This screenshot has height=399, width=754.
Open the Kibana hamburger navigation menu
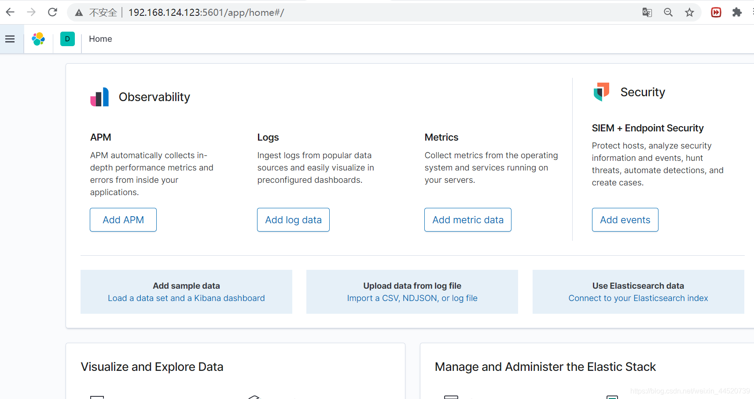pyautogui.click(x=10, y=39)
